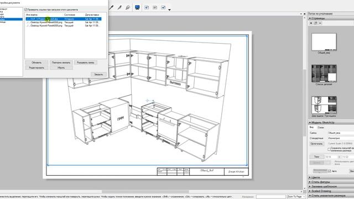Toggle 'Проверять ссылки при загрузке' checkbox
Viewport: 354px width, 199px height.
pyautogui.click(x=26, y=10)
